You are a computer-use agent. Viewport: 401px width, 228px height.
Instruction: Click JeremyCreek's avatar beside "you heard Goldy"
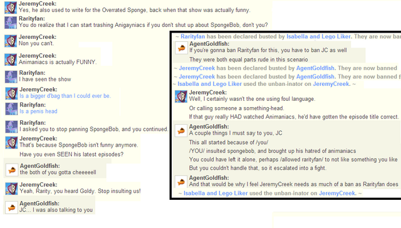click(11, 189)
